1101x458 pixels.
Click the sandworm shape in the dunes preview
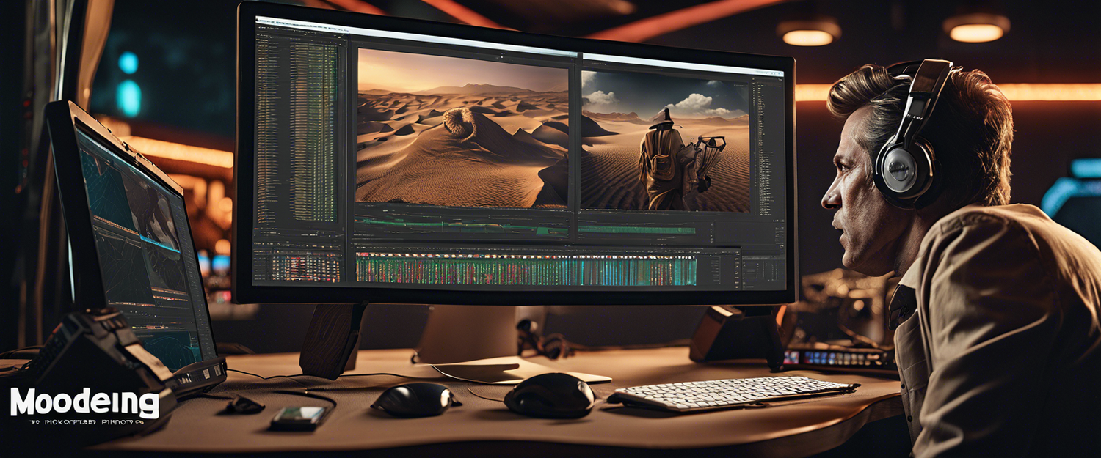(x=461, y=123)
